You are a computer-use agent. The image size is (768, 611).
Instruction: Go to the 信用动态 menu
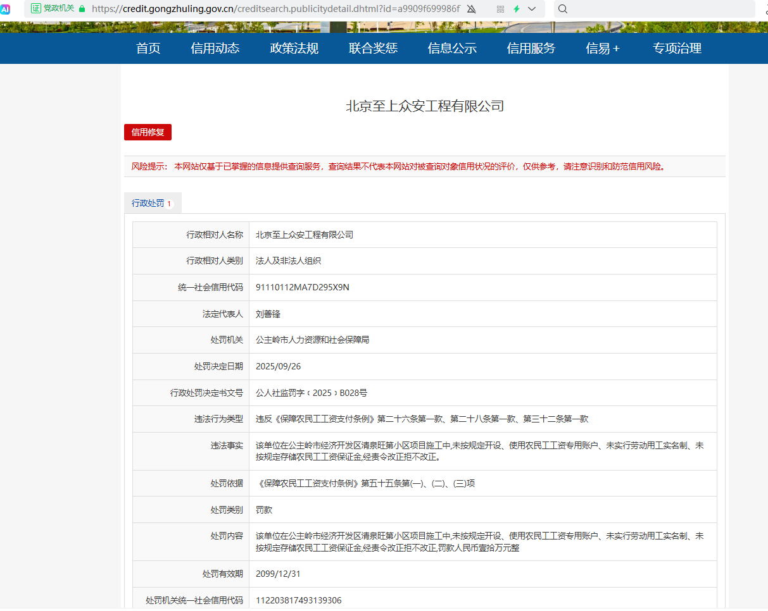(x=215, y=49)
